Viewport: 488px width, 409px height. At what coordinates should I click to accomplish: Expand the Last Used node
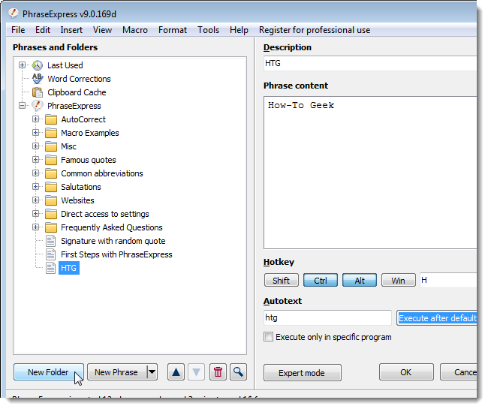(22, 65)
